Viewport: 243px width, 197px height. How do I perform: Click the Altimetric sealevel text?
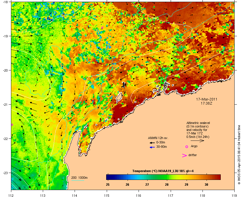click(x=198, y=123)
